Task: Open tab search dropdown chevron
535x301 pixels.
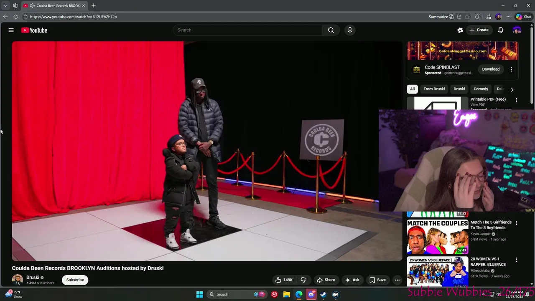Action: click(5, 6)
